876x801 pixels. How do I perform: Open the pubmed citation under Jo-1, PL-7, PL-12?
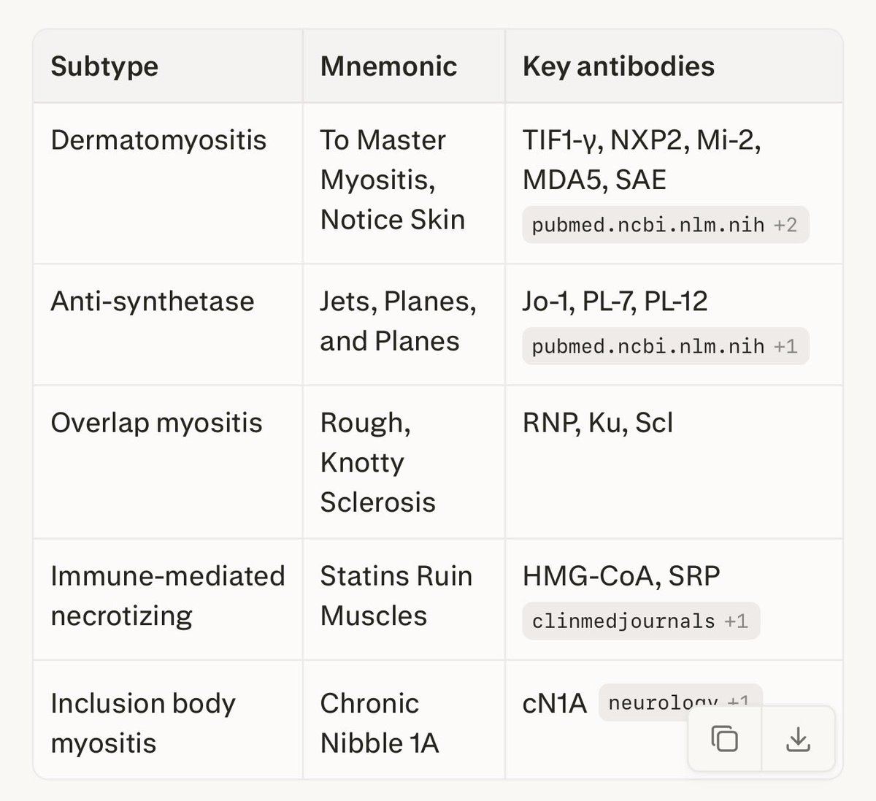(x=665, y=346)
